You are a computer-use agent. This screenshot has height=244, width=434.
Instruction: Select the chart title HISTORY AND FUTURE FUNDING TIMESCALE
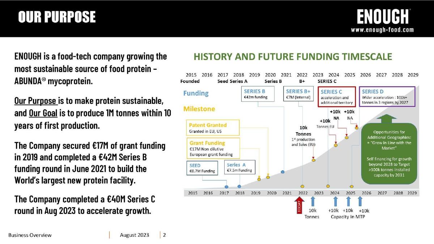click(x=293, y=57)
